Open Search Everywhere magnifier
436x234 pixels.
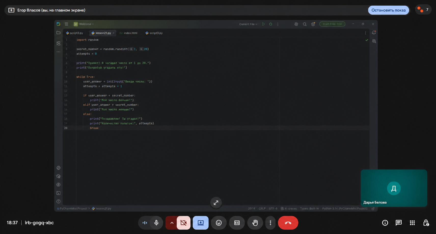[x=305, y=24]
